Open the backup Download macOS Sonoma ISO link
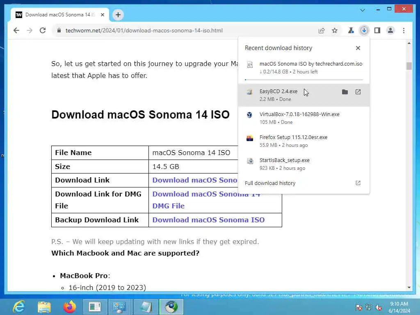 pos(208,220)
